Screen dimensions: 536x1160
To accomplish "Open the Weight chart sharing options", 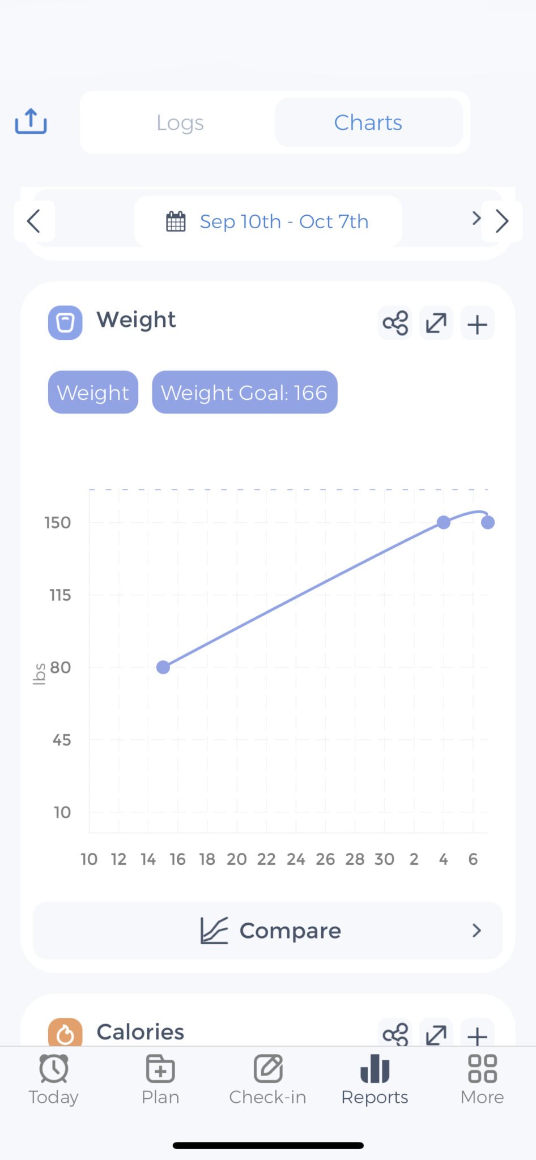I will click(x=395, y=323).
